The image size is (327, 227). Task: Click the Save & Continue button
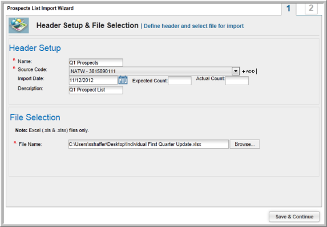point(294,217)
